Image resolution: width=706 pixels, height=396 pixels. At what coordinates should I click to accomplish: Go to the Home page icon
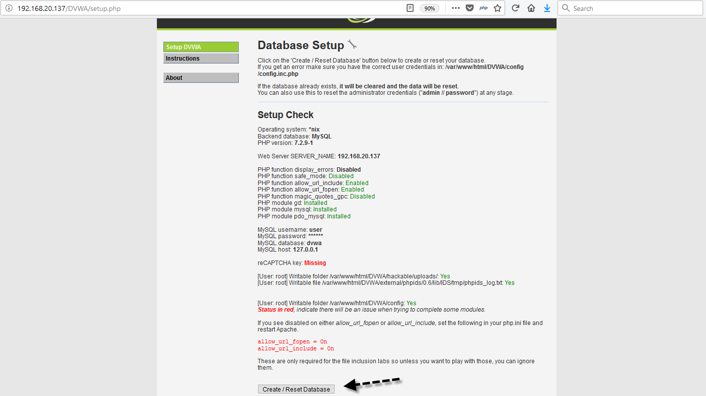click(531, 8)
